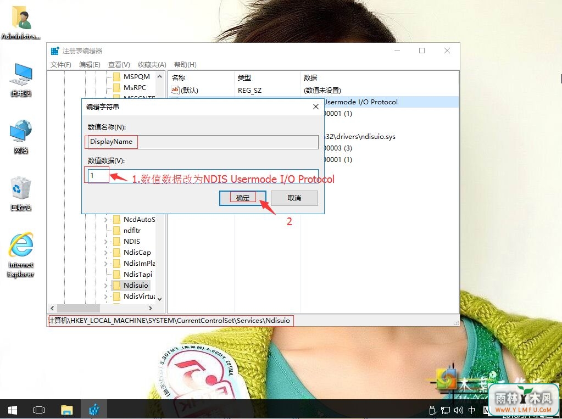Image resolution: width=562 pixels, height=419 pixels.
Task: Expand the NdisImPla tree node
Action: point(105,264)
